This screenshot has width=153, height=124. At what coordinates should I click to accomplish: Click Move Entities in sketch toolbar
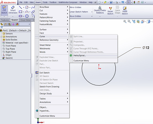(x=75, y=16)
